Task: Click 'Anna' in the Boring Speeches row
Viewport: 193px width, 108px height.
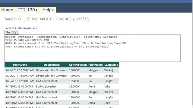Action: [x=92, y=86]
